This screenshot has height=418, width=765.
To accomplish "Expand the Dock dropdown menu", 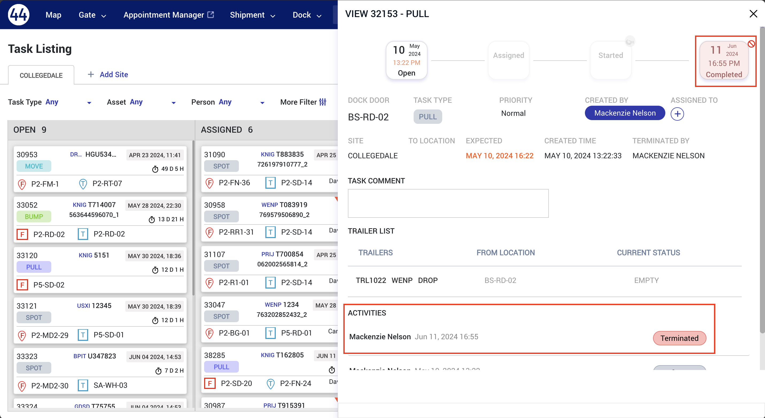I will coord(307,15).
